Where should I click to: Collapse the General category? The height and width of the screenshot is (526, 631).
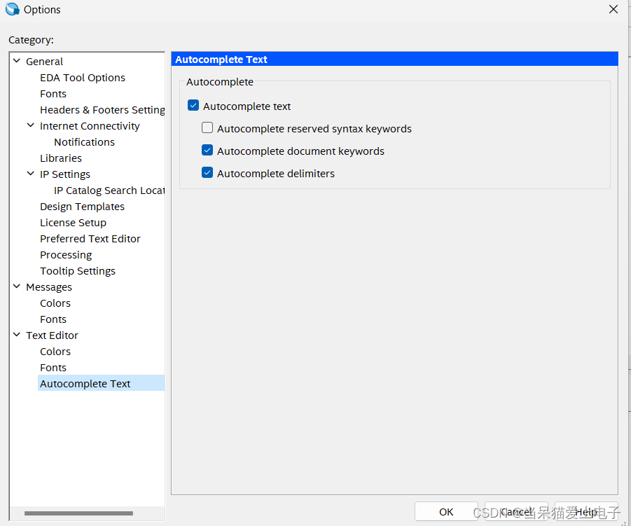tap(17, 61)
